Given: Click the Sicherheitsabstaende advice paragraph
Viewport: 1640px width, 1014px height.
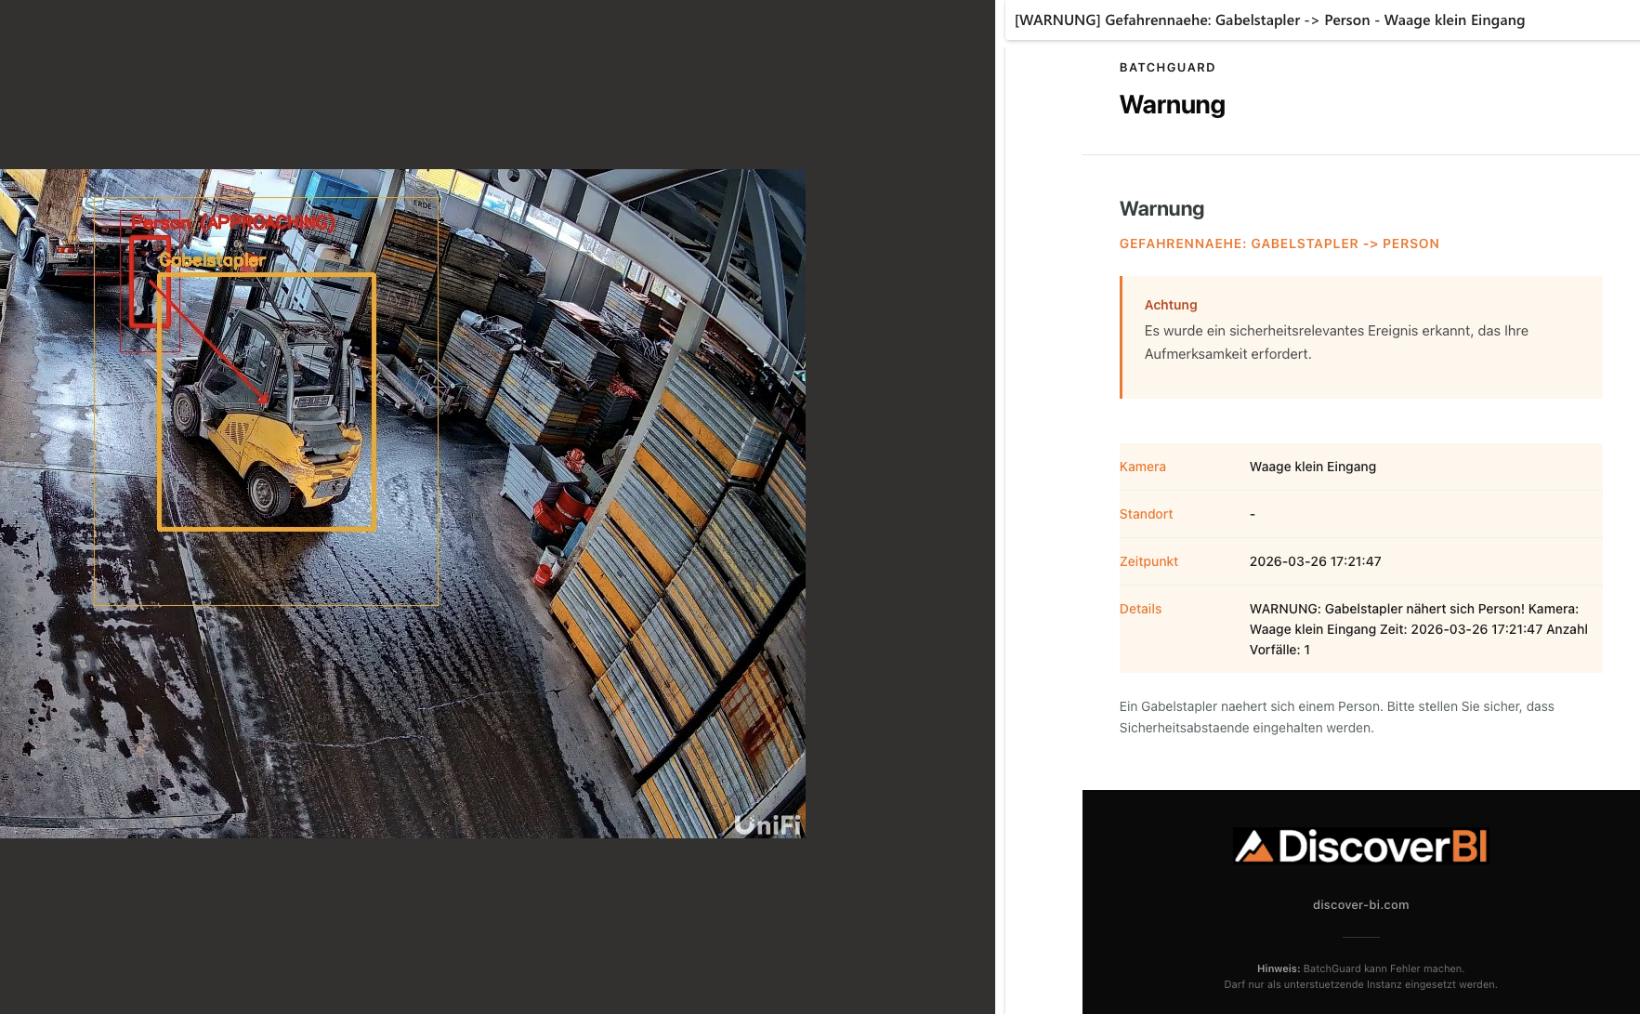Looking at the screenshot, I should [1336, 717].
